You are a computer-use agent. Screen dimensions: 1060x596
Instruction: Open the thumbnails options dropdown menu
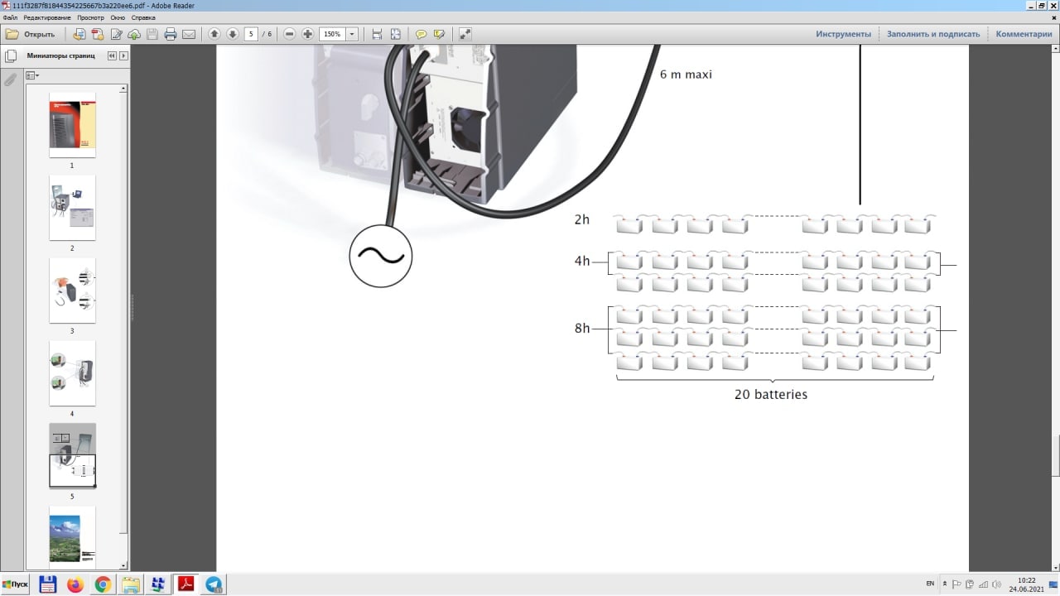pyautogui.click(x=32, y=75)
